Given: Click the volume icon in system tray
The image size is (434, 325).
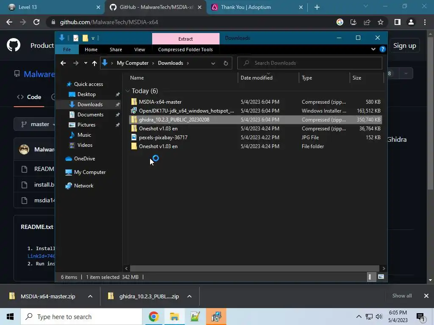Looking at the screenshot, I should [x=379, y=317].
